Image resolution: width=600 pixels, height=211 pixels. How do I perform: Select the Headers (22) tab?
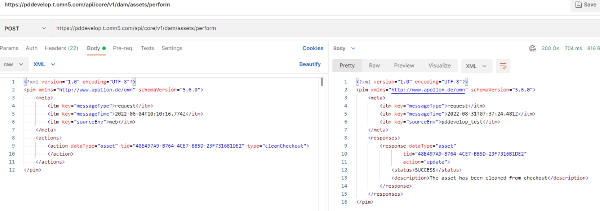point(61,48)
